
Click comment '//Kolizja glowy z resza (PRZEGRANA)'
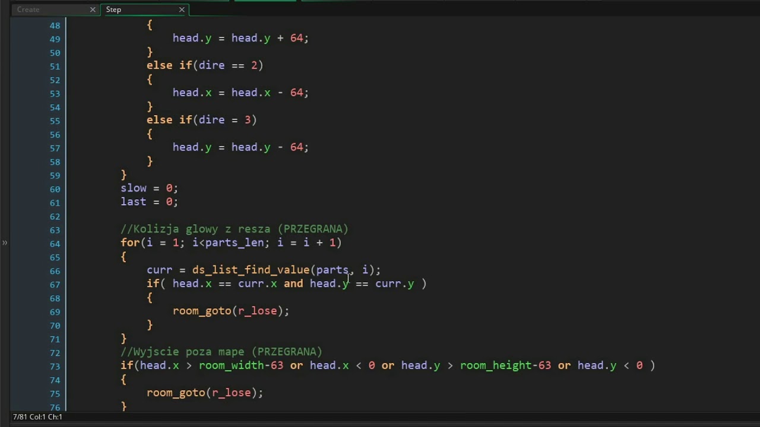[235, 229]
